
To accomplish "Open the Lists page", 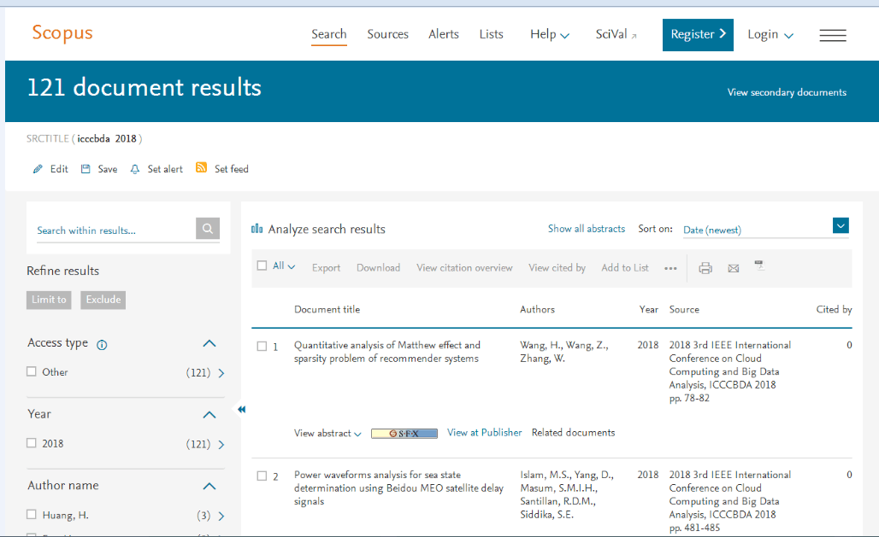I will pos(491,34).
